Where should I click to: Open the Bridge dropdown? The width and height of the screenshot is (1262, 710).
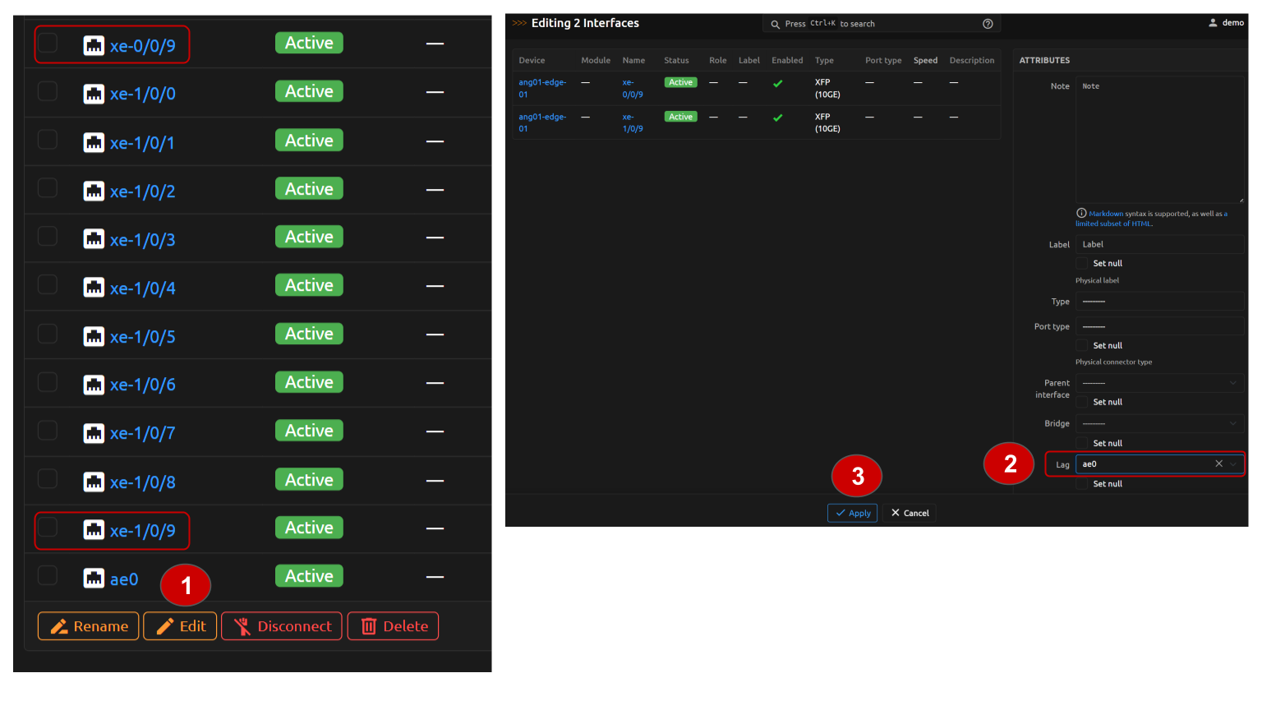click(x=1158, y=424)
